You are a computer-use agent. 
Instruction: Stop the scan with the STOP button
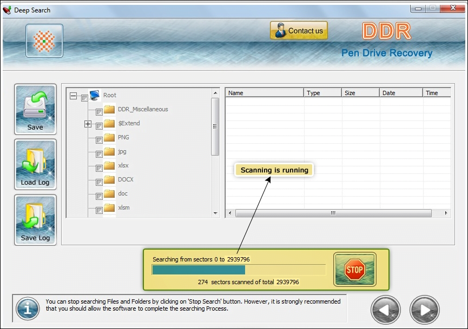(x=354, y=270)
